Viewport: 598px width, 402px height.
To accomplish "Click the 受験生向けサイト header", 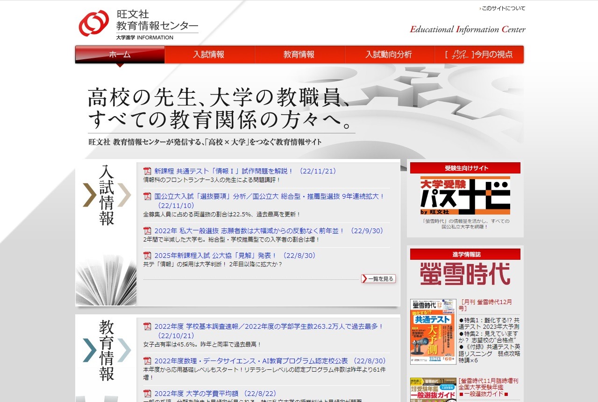I will tap(465, 168).
